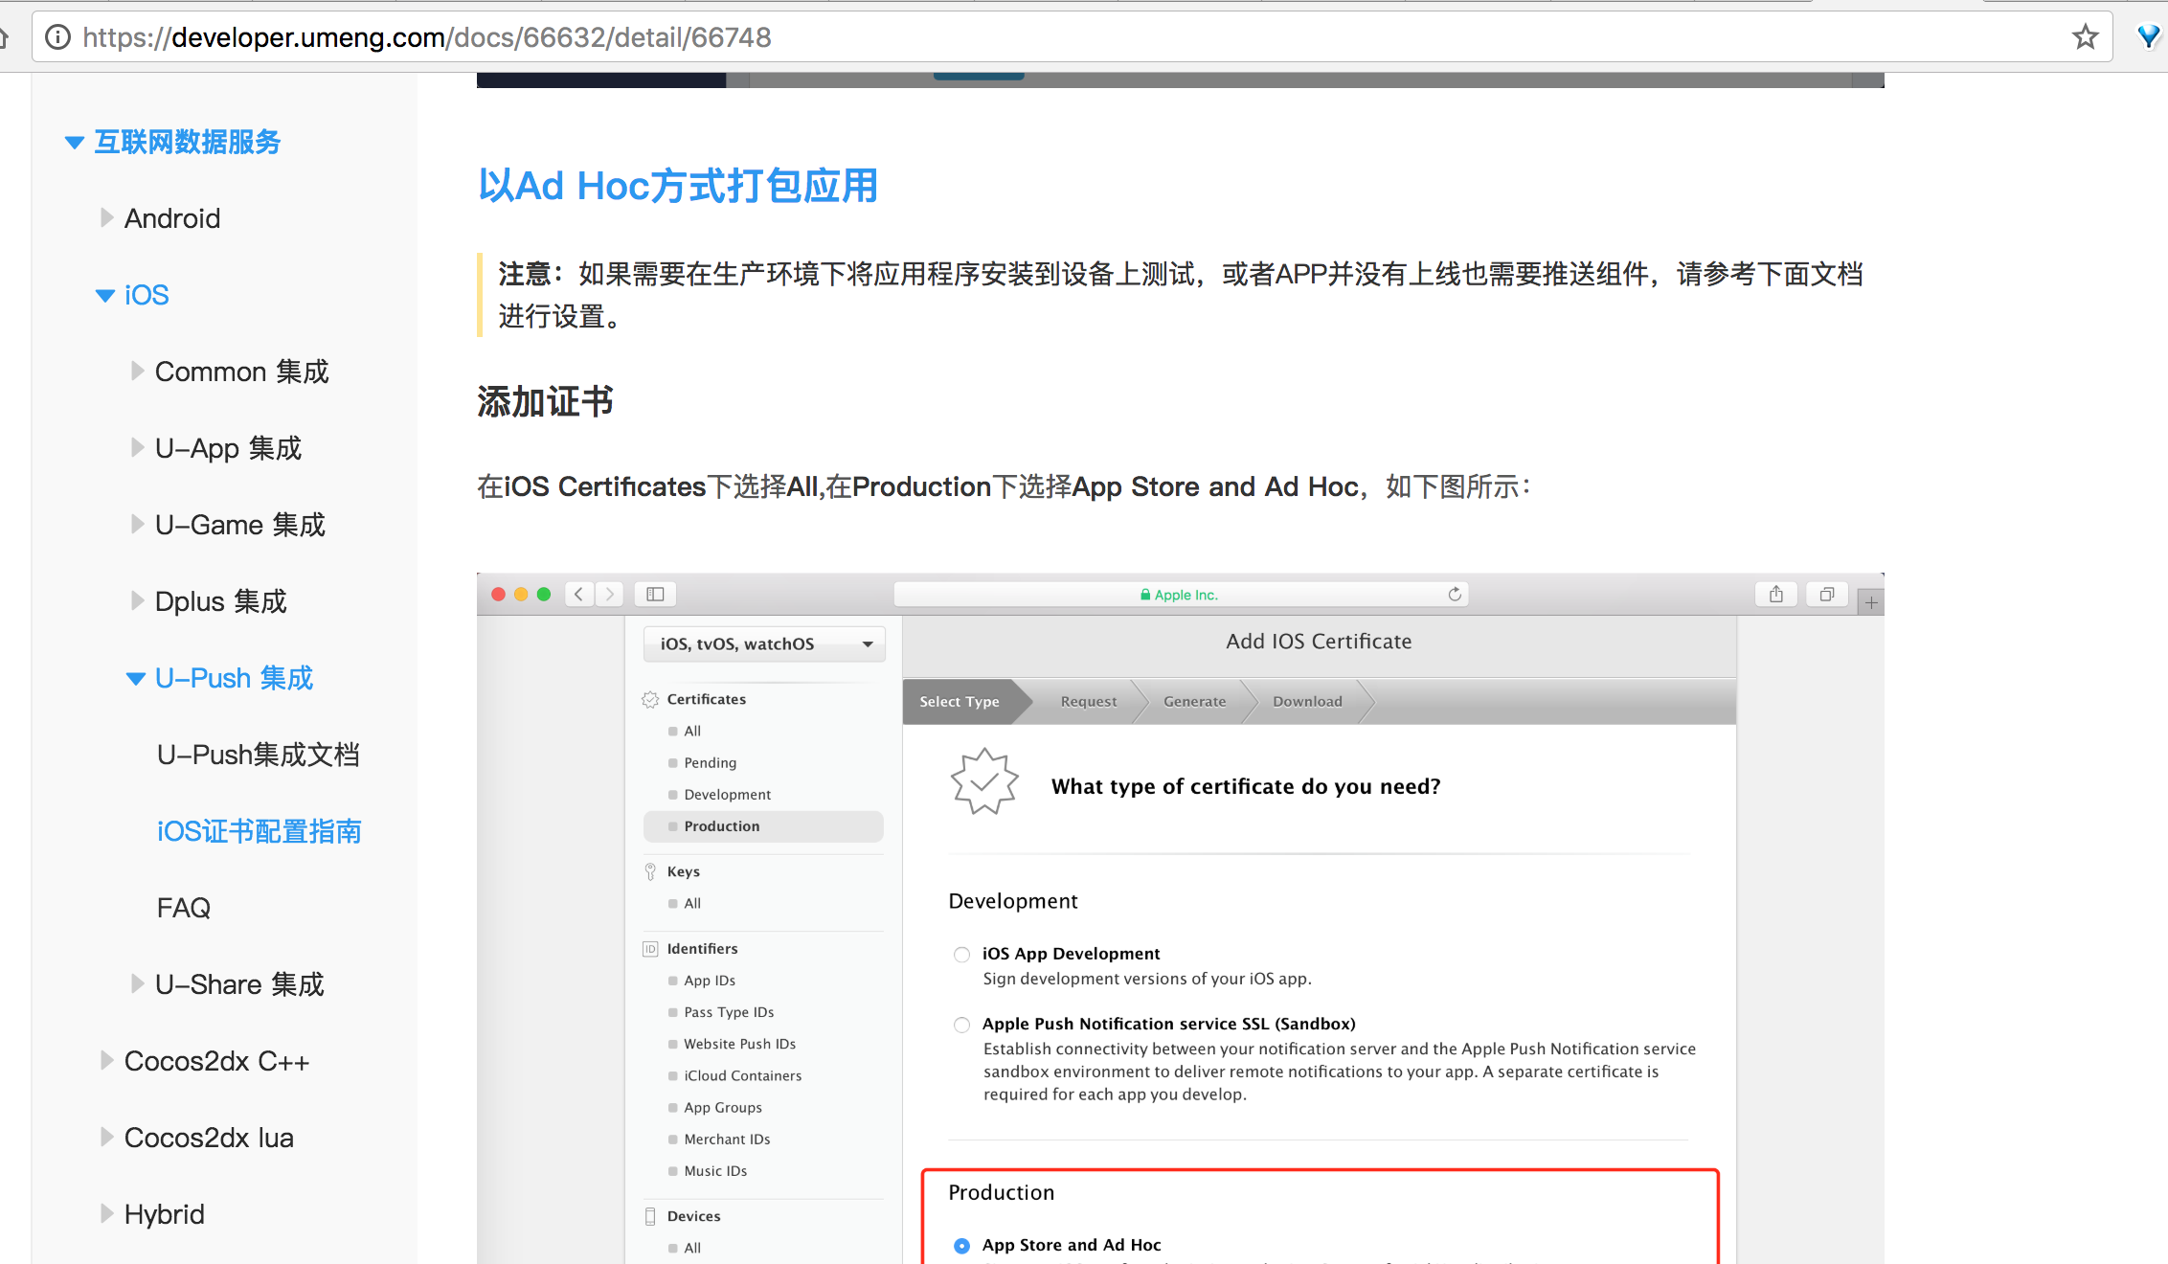Click the green lock Apple Inc. label

click(x=1179, y=595)
